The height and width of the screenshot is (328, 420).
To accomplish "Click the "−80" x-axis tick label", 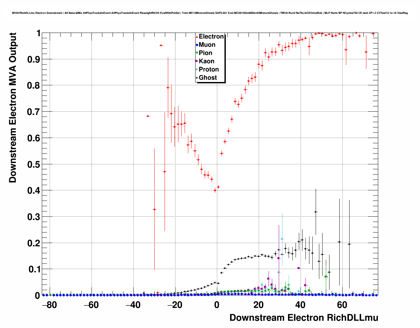I will (49, 305).
